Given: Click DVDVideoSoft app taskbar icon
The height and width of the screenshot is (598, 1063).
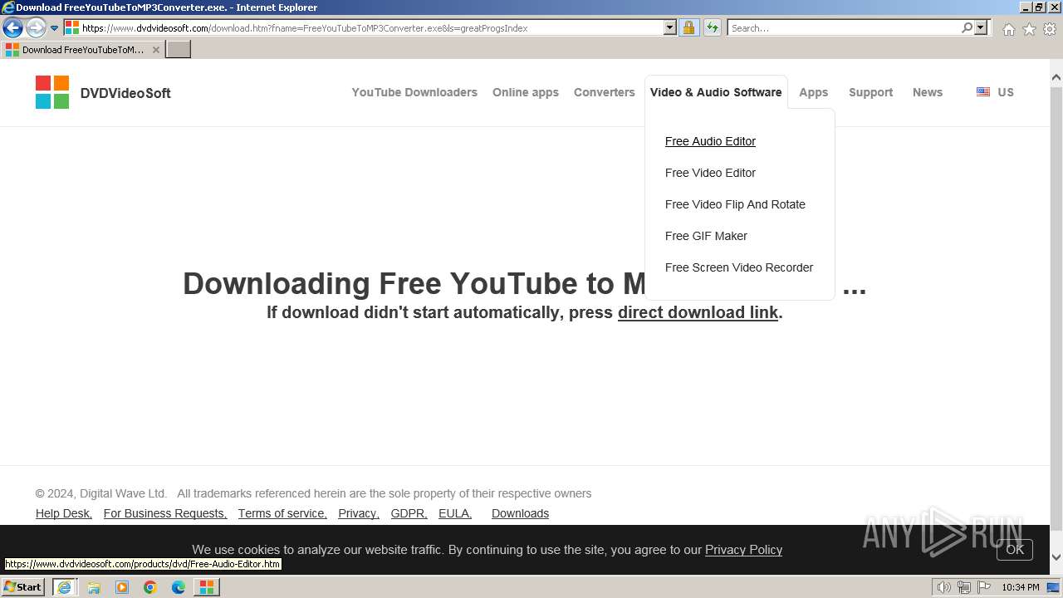Looking at the screenshot, I should (x=207, y=587).
